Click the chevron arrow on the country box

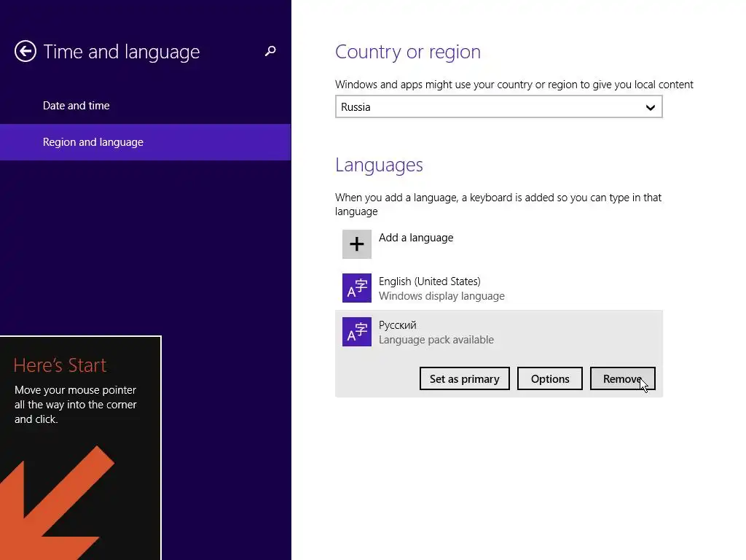tap(651, 107)
